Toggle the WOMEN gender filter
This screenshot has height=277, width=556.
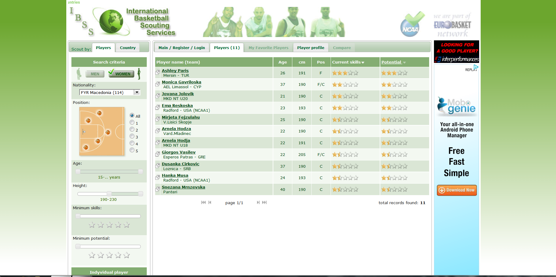[121, 74]
